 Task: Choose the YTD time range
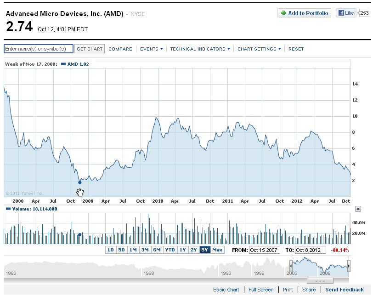(170, 250)
